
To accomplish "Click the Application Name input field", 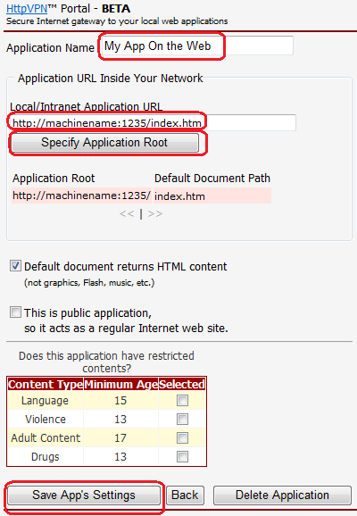I will (x=197, y=46).
